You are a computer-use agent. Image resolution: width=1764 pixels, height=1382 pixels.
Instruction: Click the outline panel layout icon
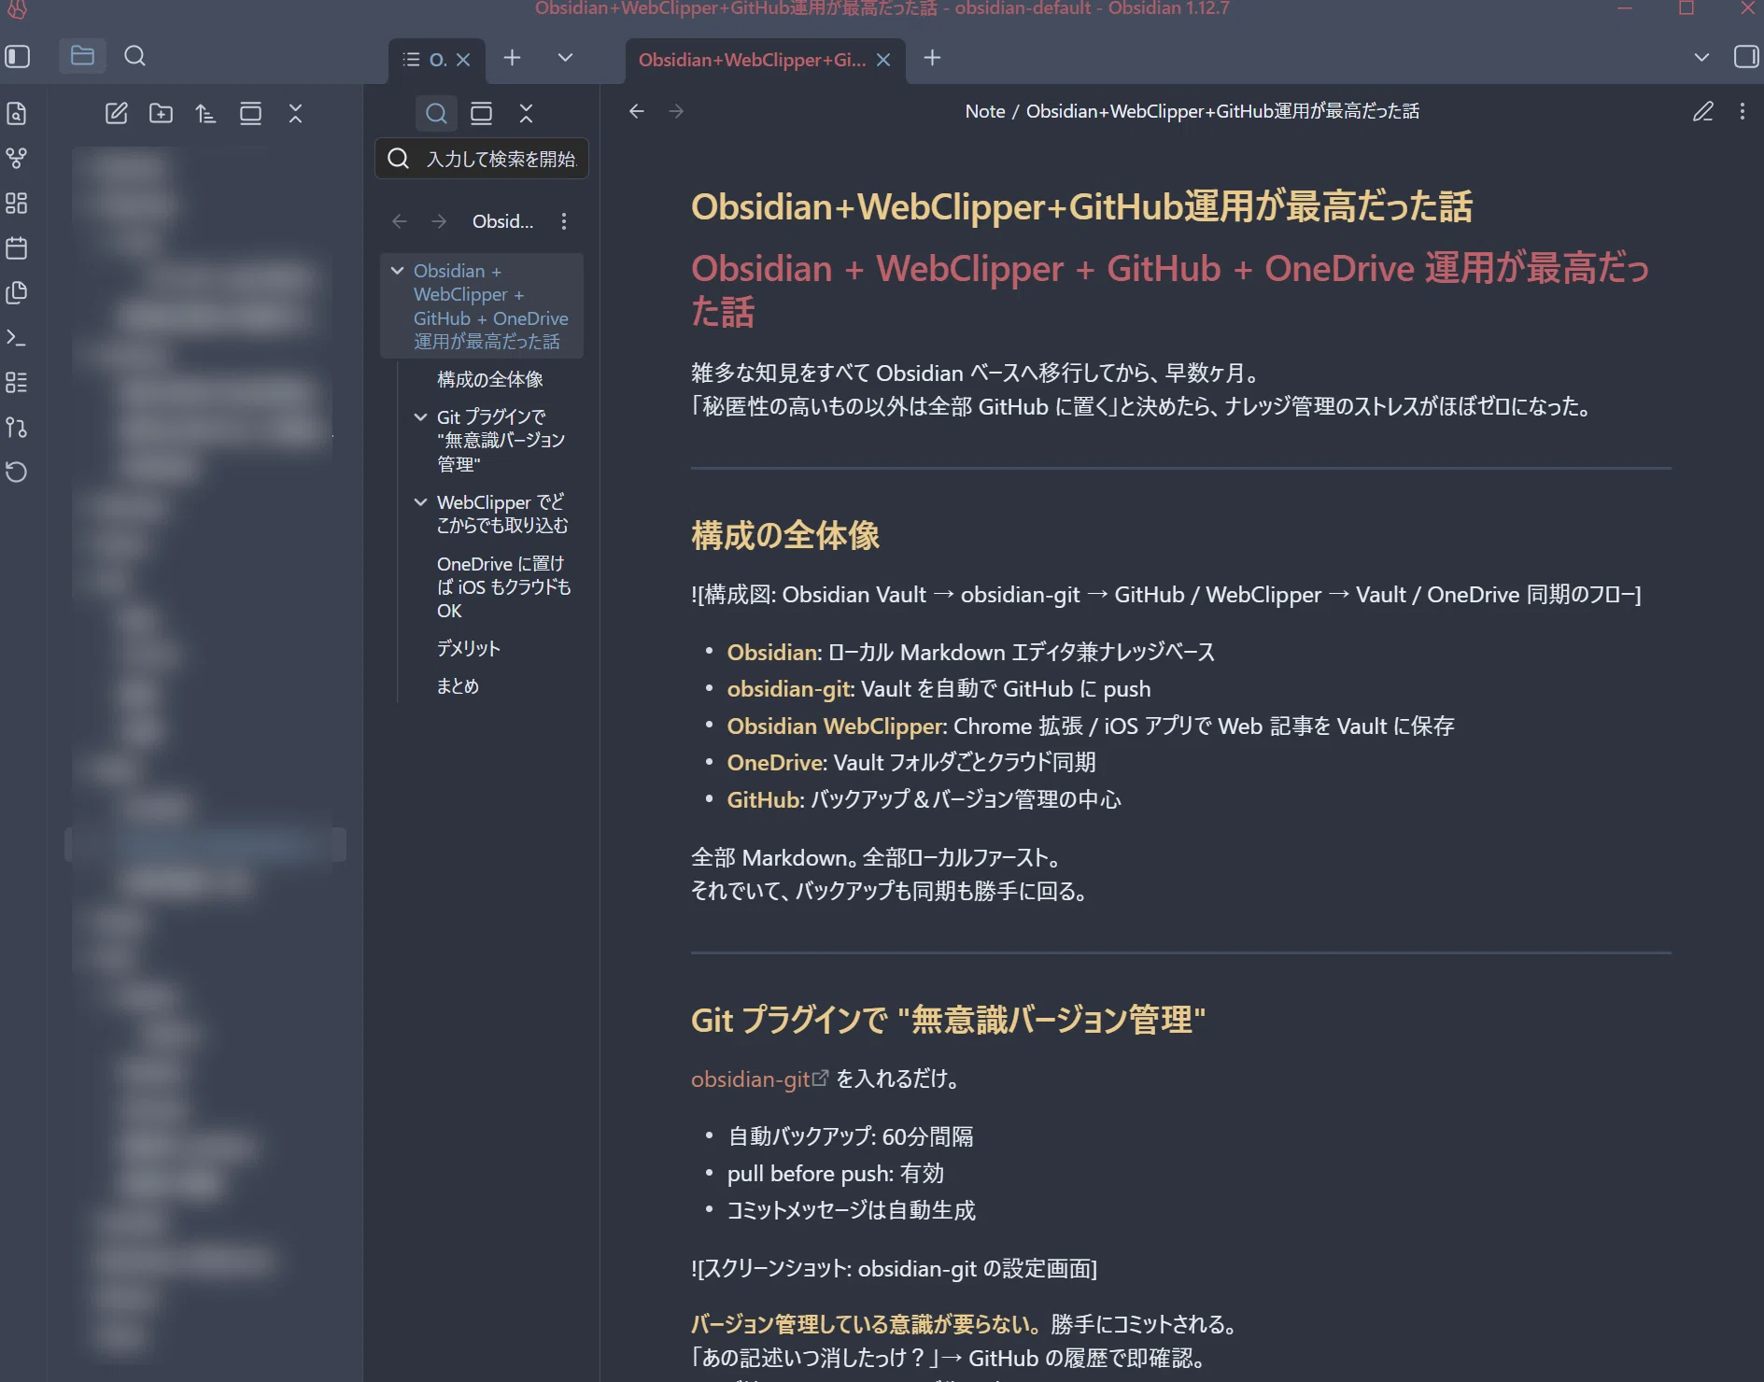point(481,114)
